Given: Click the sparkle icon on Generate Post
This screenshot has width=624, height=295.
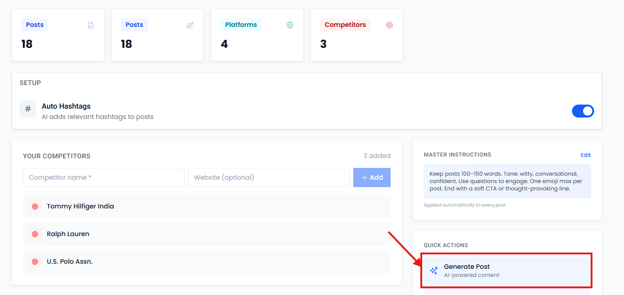Looking at the screenshot, I should [x=434, y=271].
